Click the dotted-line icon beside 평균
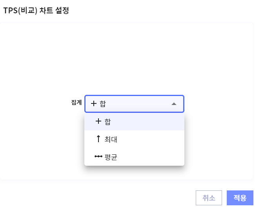This screenshot has height=210, width=255. [98, 157]
